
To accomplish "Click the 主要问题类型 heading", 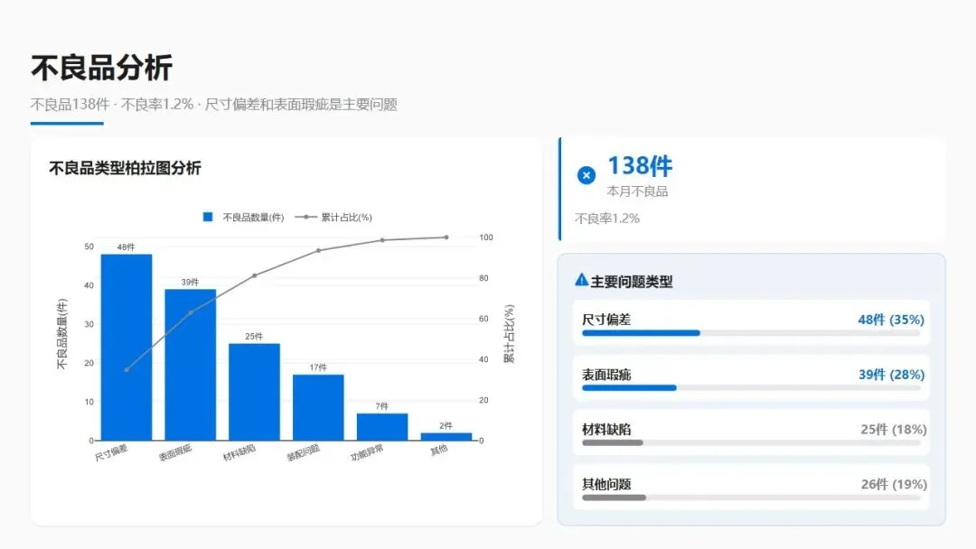I will [631, 282].
